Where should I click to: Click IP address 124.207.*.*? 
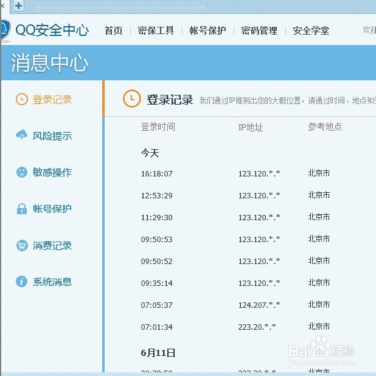point(259,305)
